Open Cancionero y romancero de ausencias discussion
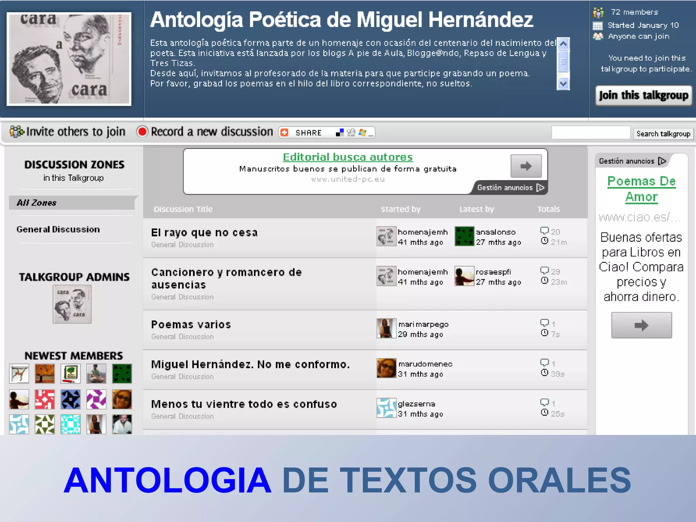 point(226,278)
